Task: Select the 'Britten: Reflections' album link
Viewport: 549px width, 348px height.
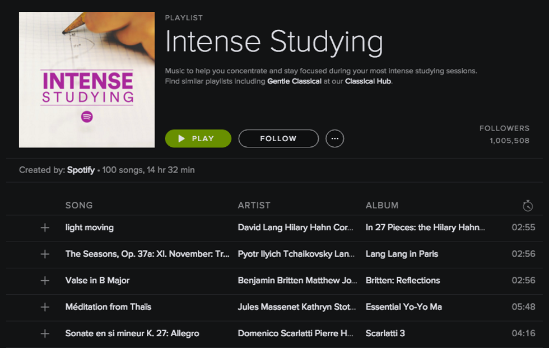Action: [403, 280]
